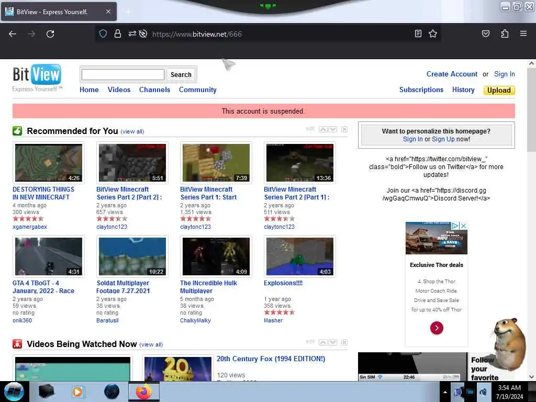This screenshot has height=402, width=536.
Task: Bookmark this page with the star icon
Action: pyautogui.click(x=433, y=33)
